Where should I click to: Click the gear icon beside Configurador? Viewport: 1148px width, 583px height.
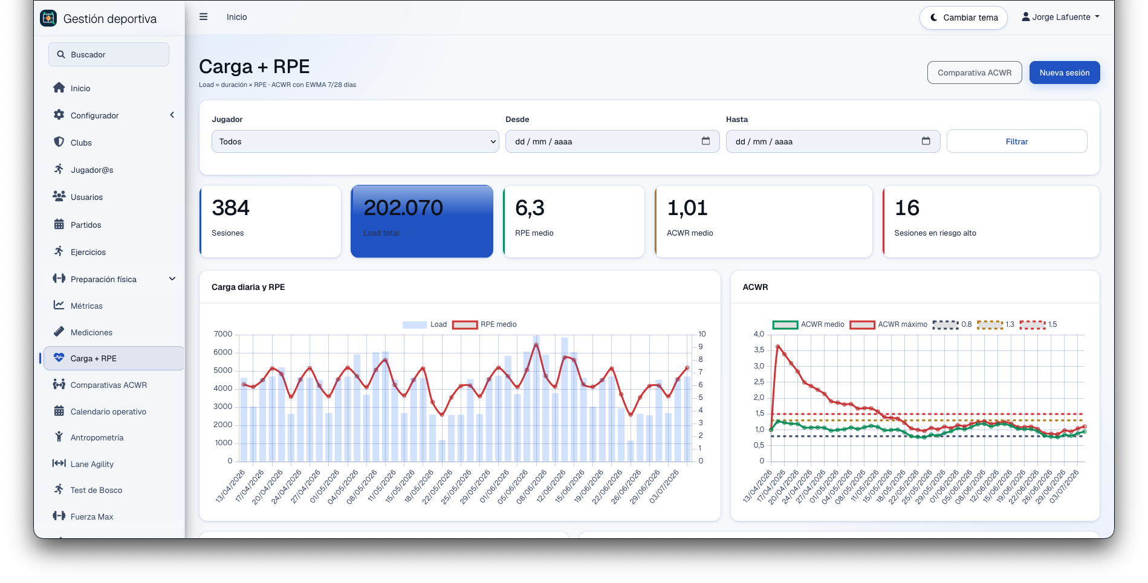pyautogui.click(x=59, y=115)
